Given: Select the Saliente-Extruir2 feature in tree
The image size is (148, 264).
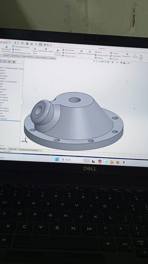Looking at the screenshot, I should pos(5,111).
